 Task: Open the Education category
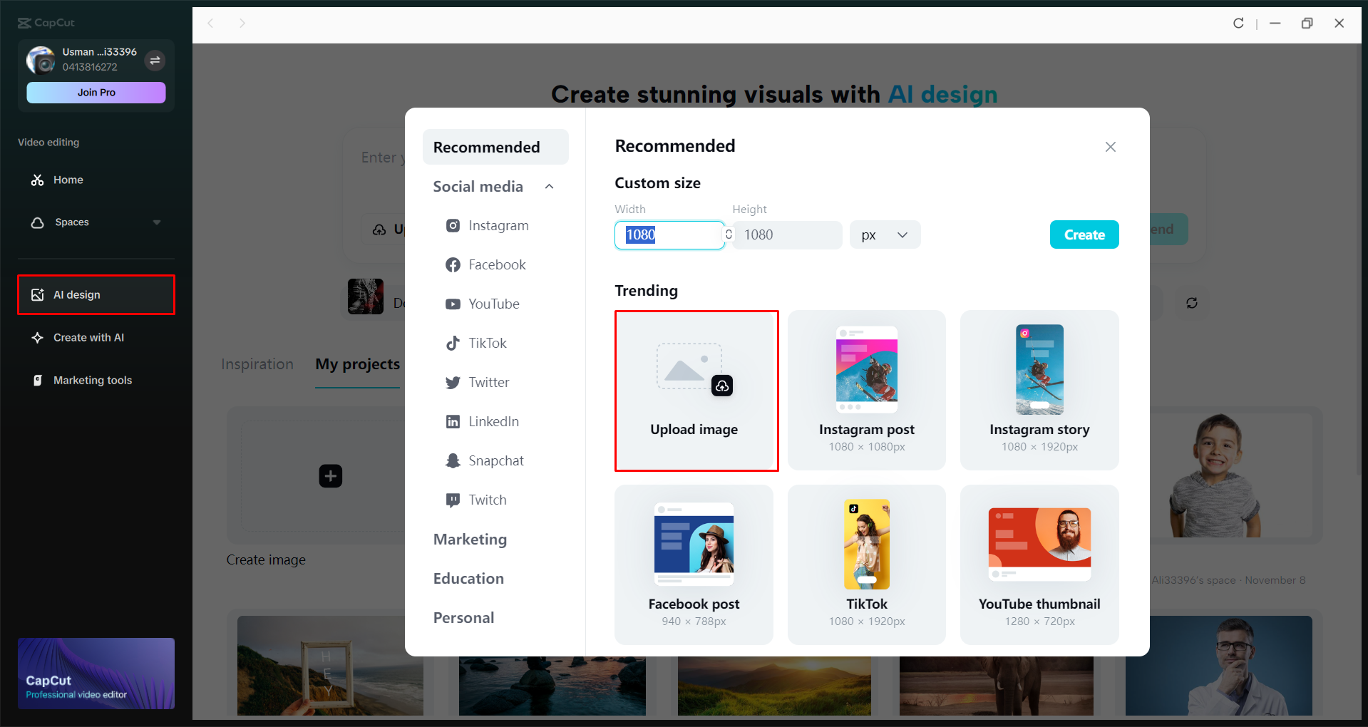click(x=468, y=578)
